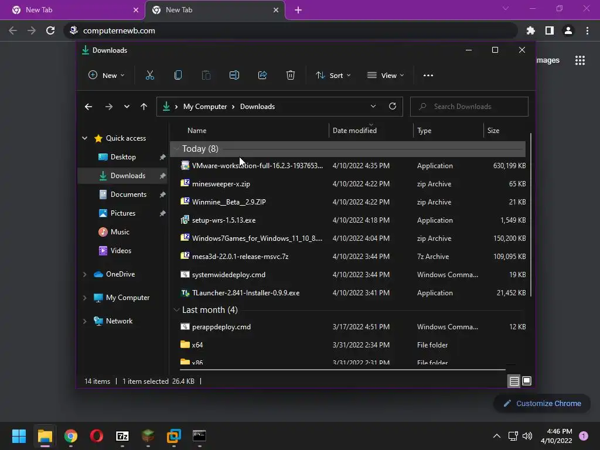Viewport: 600px width, 450px height.
Task: Open a new Chrome tab
Action: [298, 10]
